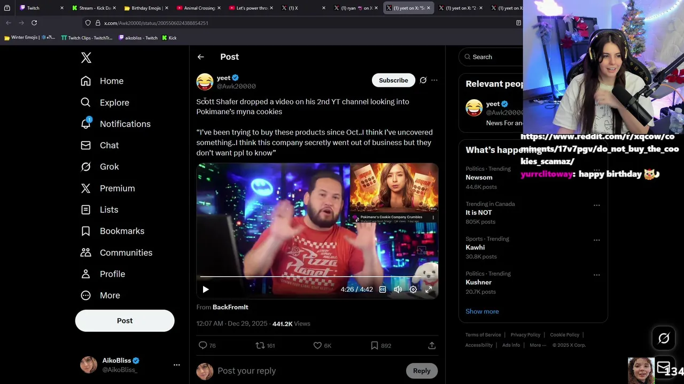
Task: Switch to Birthday Emojis tab
Action: pos(146,8)
